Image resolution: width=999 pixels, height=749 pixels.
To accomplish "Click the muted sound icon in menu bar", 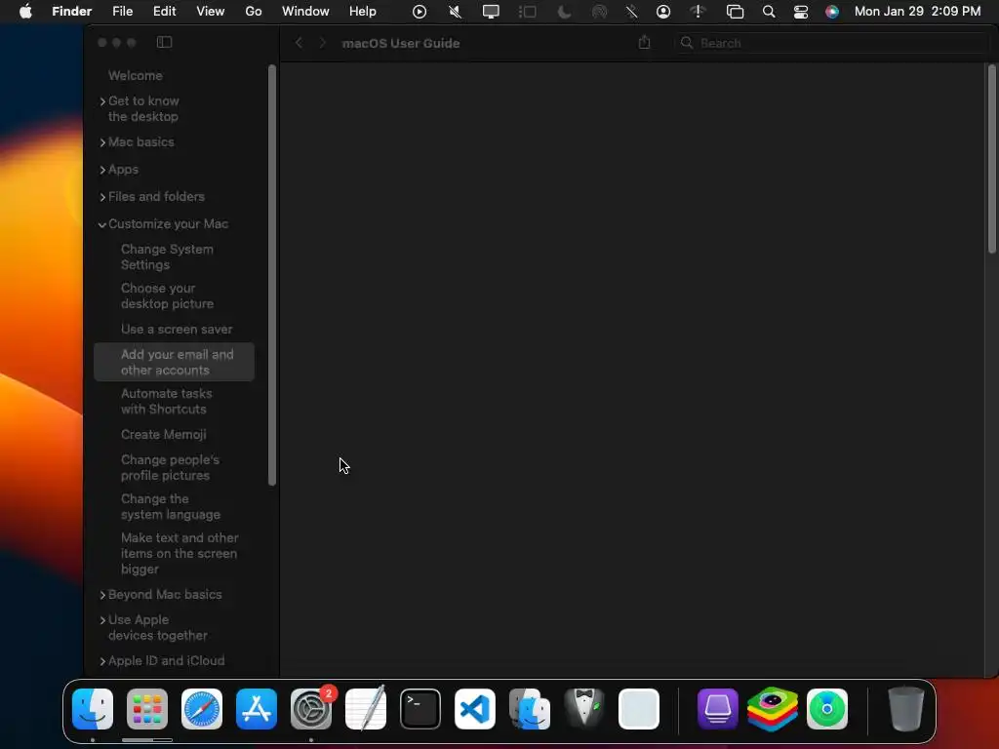I will pos(455,12).
